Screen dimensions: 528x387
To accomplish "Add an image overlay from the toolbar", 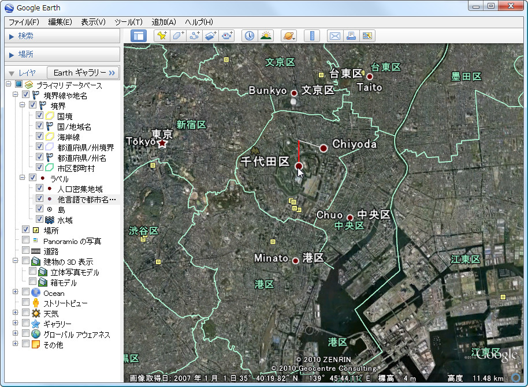I will (x=210, y=36).
